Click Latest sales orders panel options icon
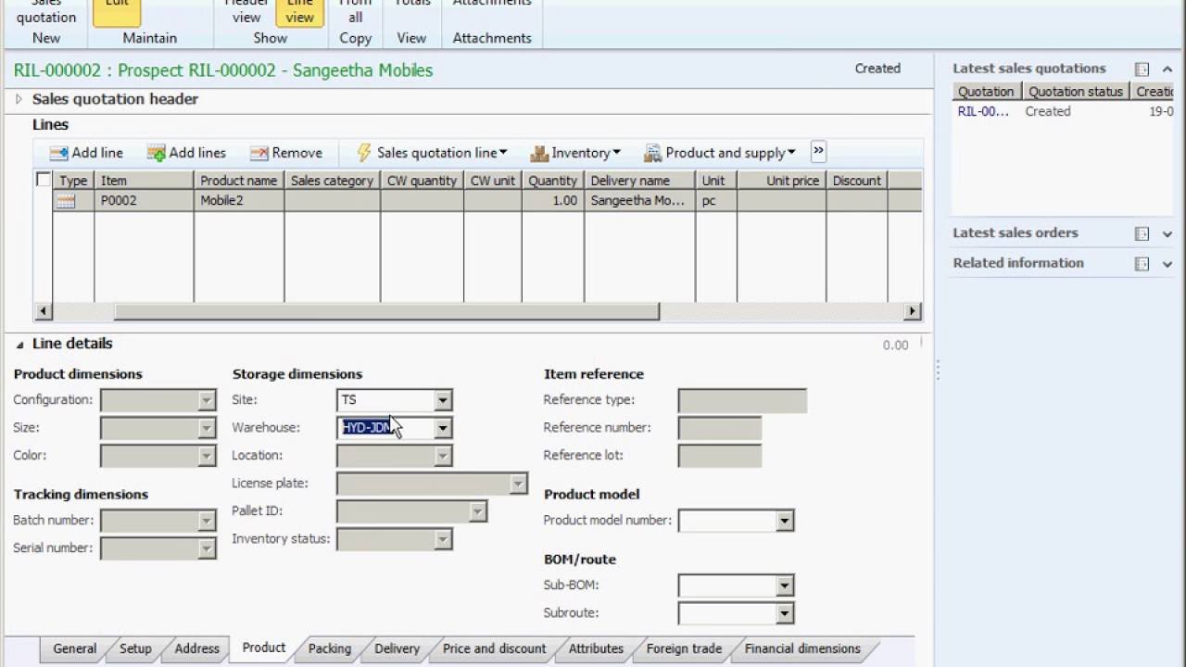The height and width of the screenshot is (667, 1186). click(1142, 234)
